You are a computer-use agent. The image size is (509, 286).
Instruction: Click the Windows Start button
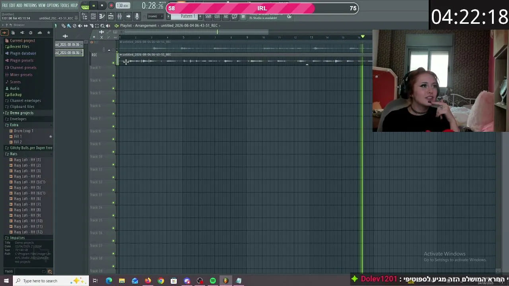pos(6,281)
